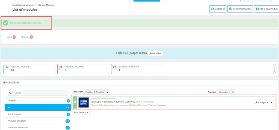Click the QloApps Heartland Payment Gateway title
279x130 pixels.
pos(113,102)
